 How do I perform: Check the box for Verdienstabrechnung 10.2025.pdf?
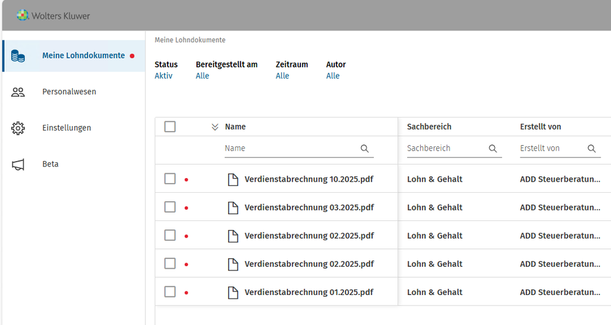pos(170,179)
